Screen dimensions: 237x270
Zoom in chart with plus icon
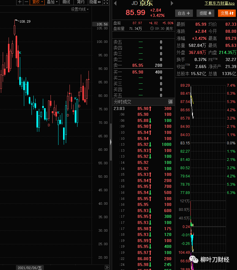(x=20, y=2)
